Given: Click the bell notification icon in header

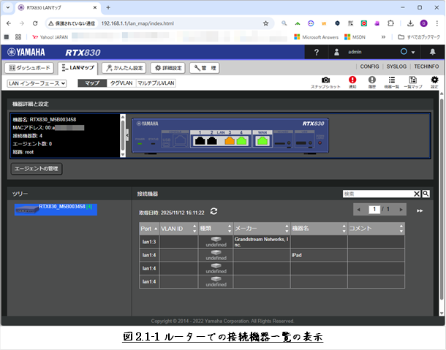Looking at the screenshot, I should pyautogui.click(x=432, y=52).
